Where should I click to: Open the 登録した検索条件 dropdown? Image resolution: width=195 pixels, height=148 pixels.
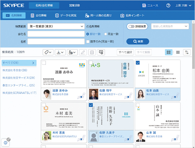click(x=170, y=26)
